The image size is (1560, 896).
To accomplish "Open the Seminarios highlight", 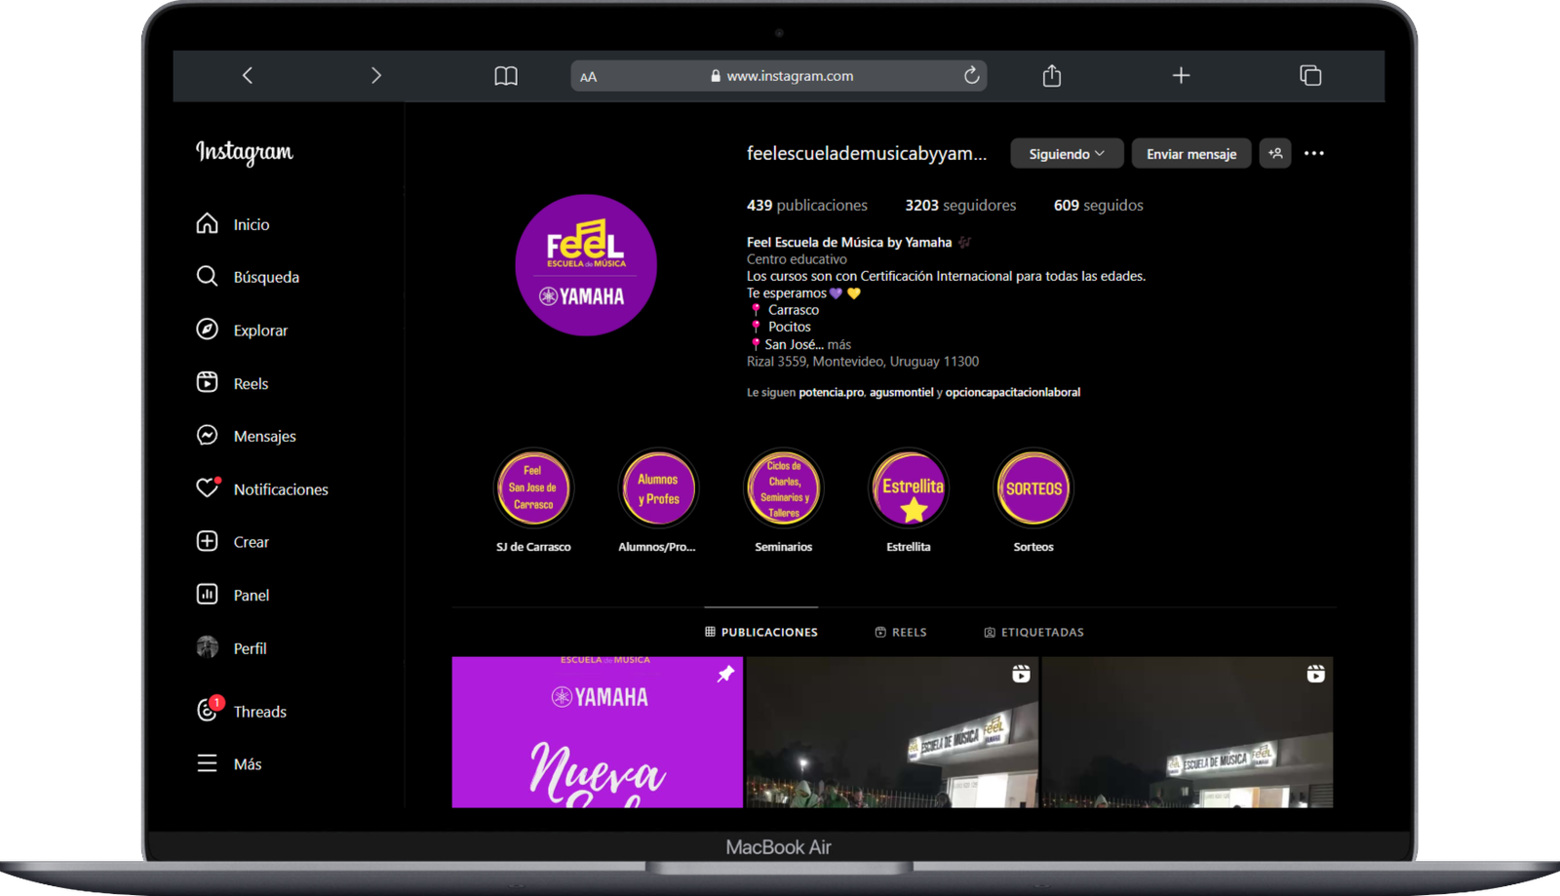I will [784, 487].
